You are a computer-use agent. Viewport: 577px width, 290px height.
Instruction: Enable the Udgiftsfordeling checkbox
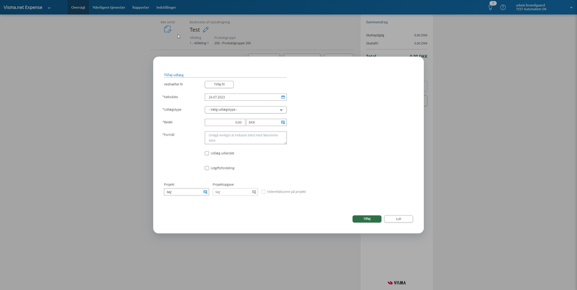207,168
